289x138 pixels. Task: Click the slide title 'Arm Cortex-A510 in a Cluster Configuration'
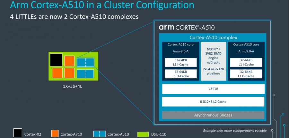click(102, 4)
